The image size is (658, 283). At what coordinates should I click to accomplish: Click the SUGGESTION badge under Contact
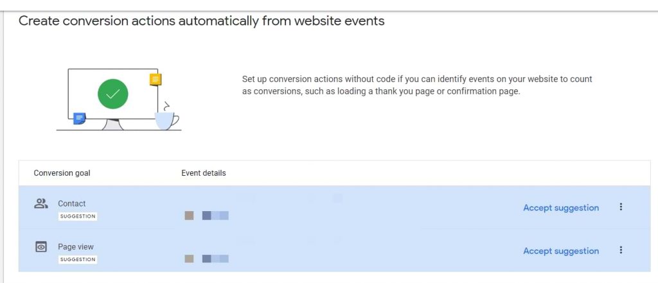click(78, 216)
